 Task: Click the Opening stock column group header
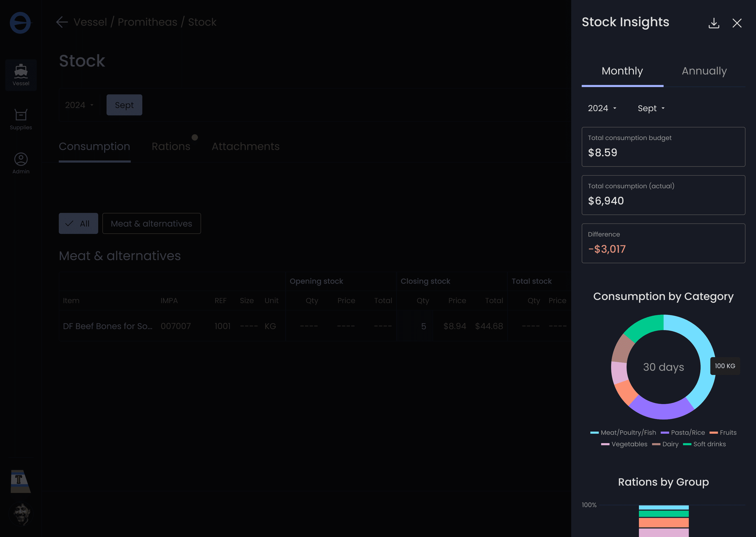tap(316, 281)
